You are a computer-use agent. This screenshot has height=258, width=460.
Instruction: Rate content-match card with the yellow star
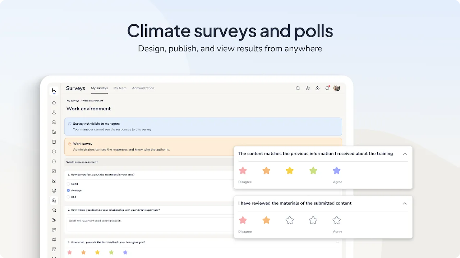click(x=290, y=171)
